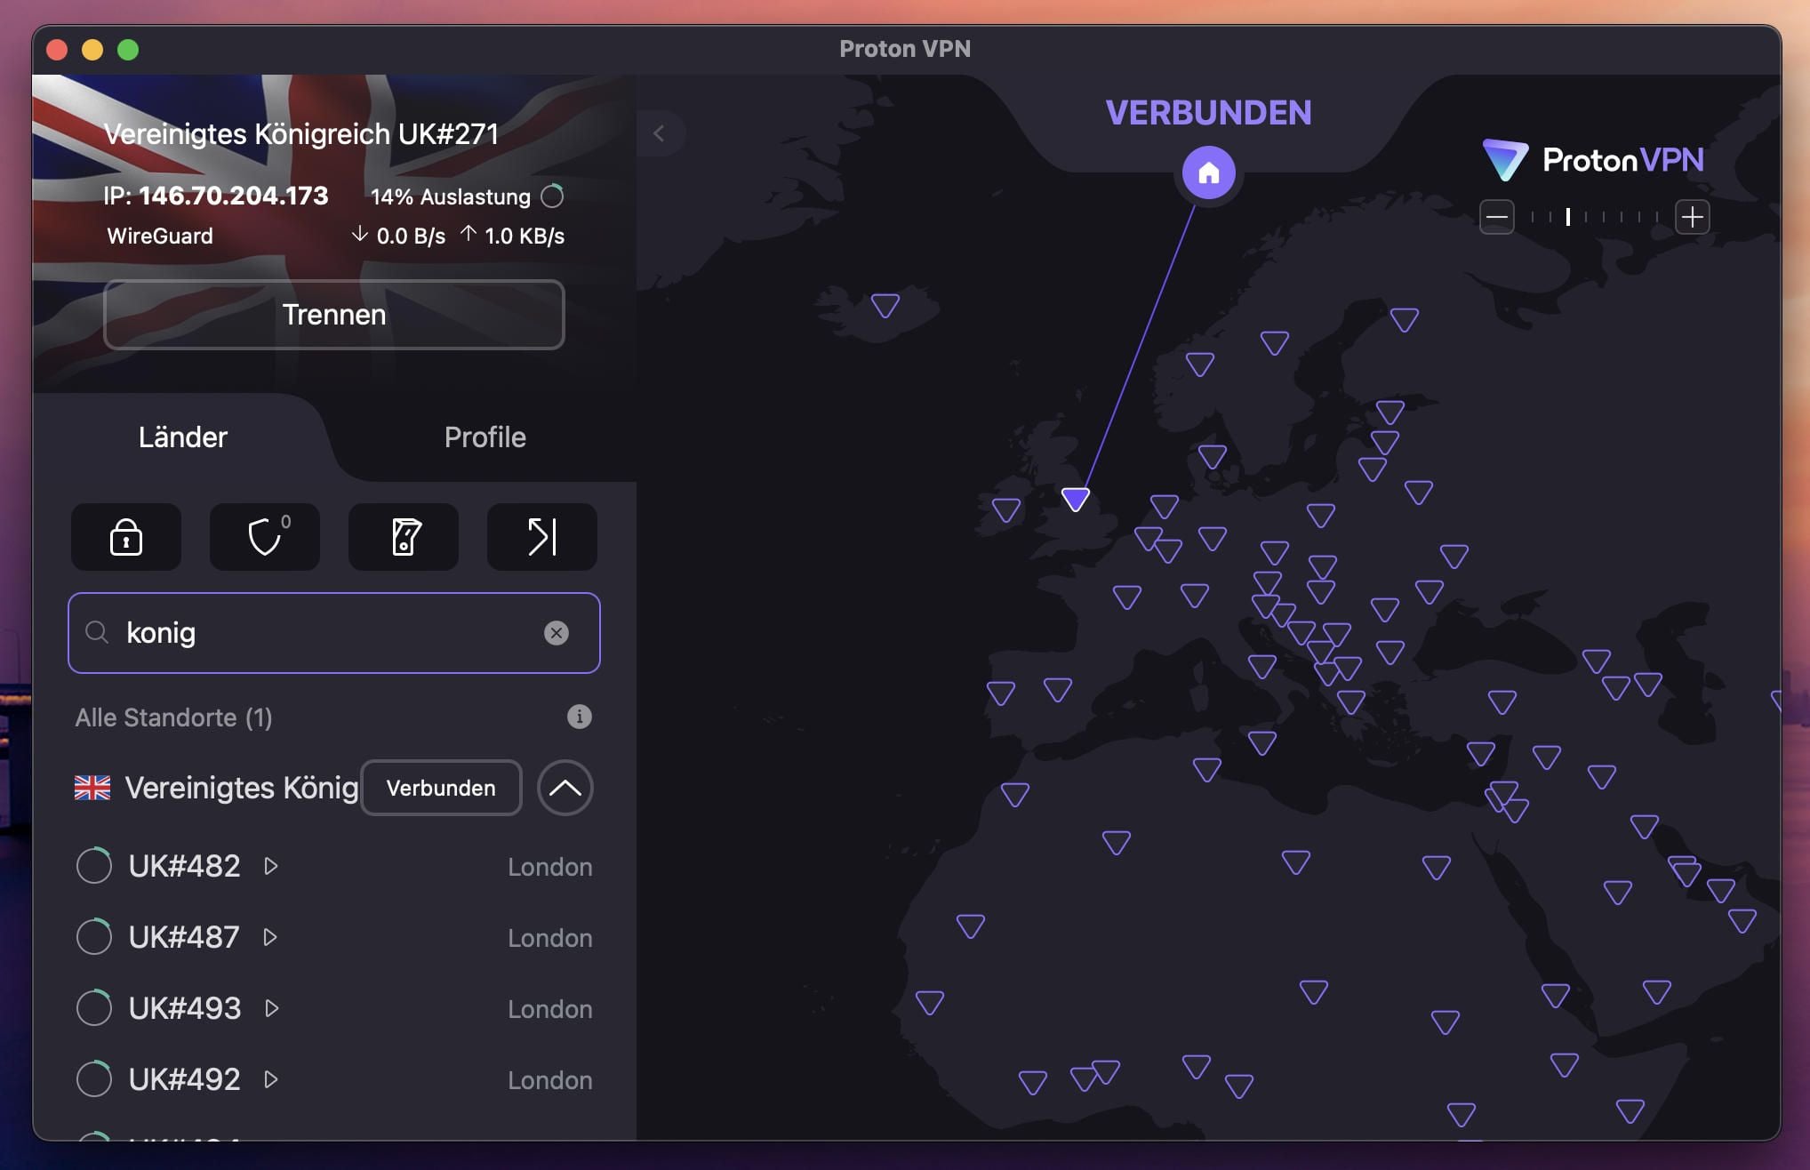Select server UK#493 in the list
This screenshot has width=1810, height=1170.
tap(334, 1008)
